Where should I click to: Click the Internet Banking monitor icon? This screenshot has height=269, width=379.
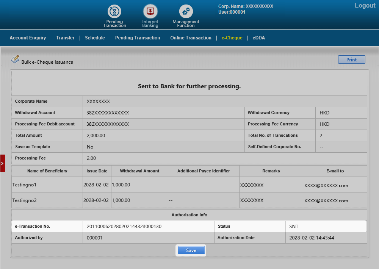point(150,11)
